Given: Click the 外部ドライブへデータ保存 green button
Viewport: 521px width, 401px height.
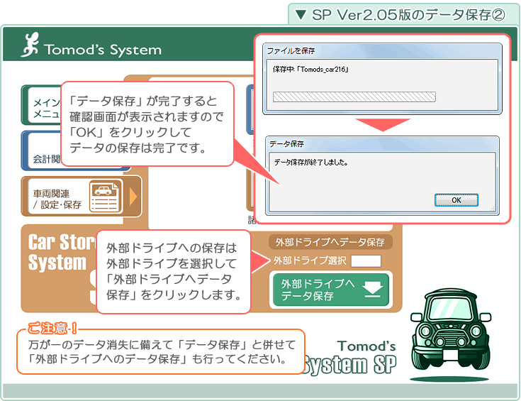Looking at the screenshot, I should tap(330, 290).
